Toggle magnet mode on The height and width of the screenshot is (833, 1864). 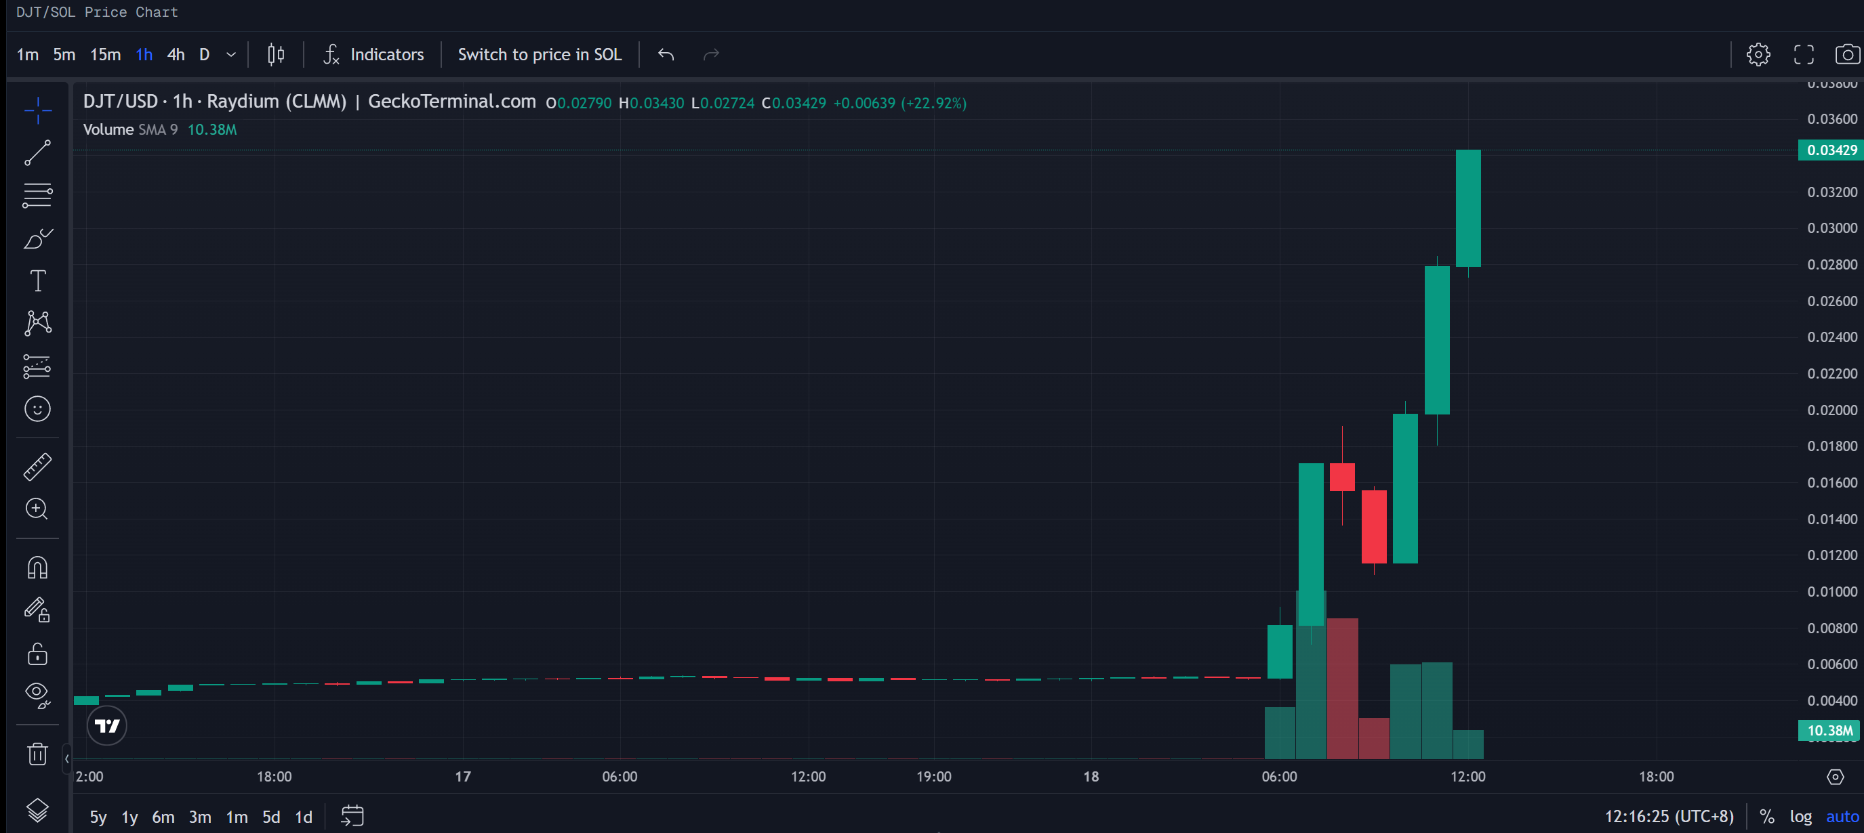pos(38,568)
